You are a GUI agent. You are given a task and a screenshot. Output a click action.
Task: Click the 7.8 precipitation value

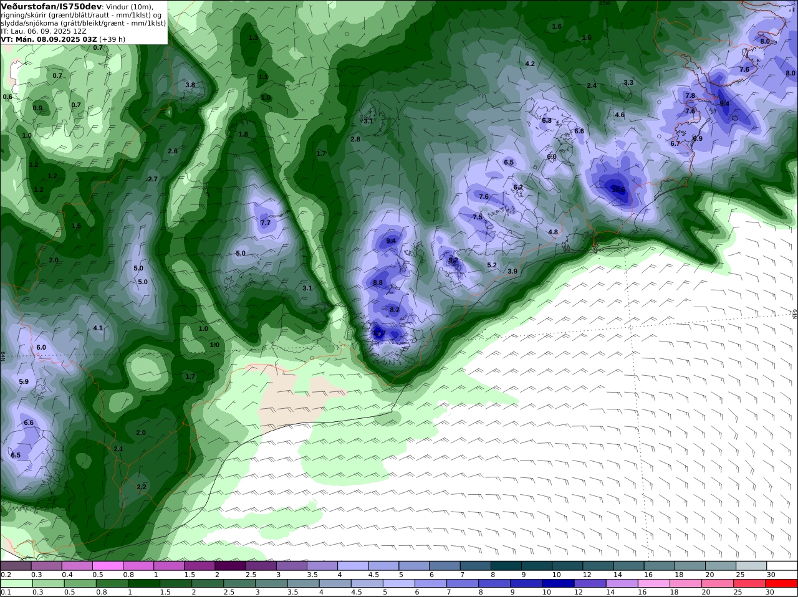click(690, 96)
